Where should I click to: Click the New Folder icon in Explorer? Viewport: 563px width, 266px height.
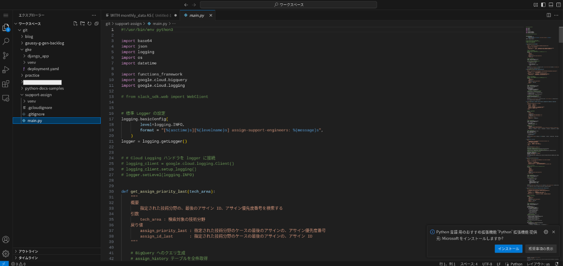tap(82, 23)
